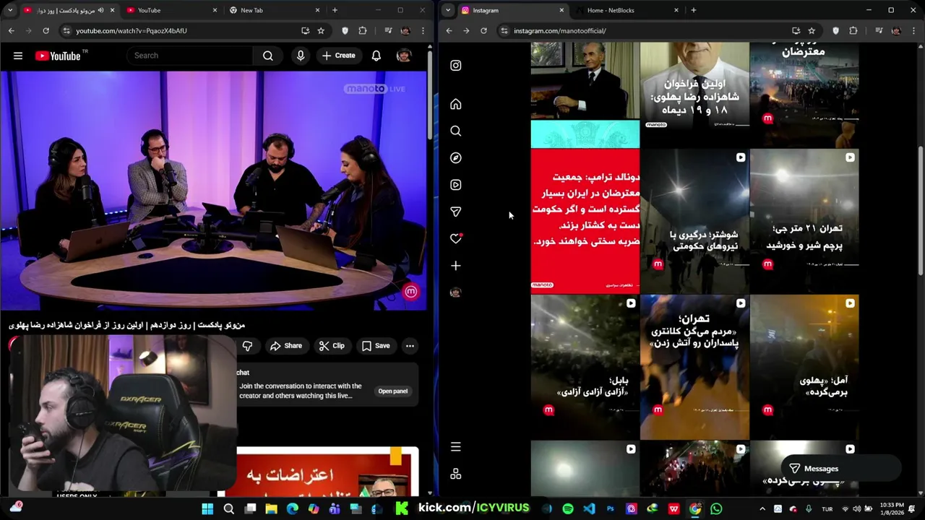Open the red Donald Trump quote post
The image size is (925, 520).
tap(585, 221)
